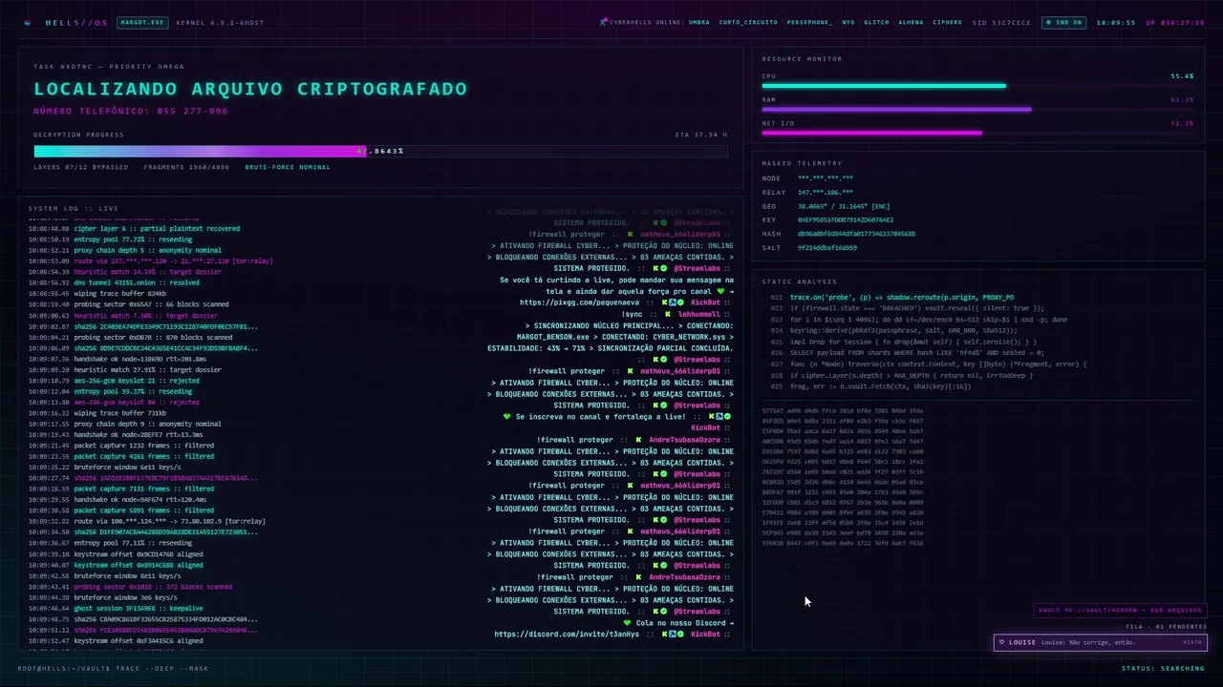Click the KERNEL 6.9.1-GHOST label

pyautogui.click(x=220, y=22)
